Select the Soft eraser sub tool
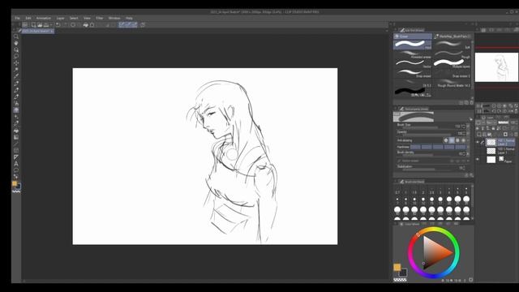Image resolution: width=519 pixels, height=292 pixels. point(453,45)
